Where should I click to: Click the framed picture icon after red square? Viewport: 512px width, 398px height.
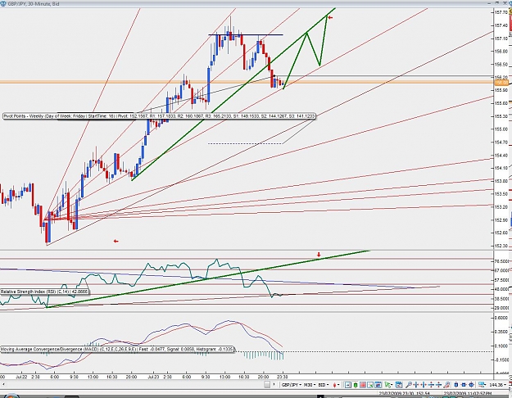click(x=370, y=385)
